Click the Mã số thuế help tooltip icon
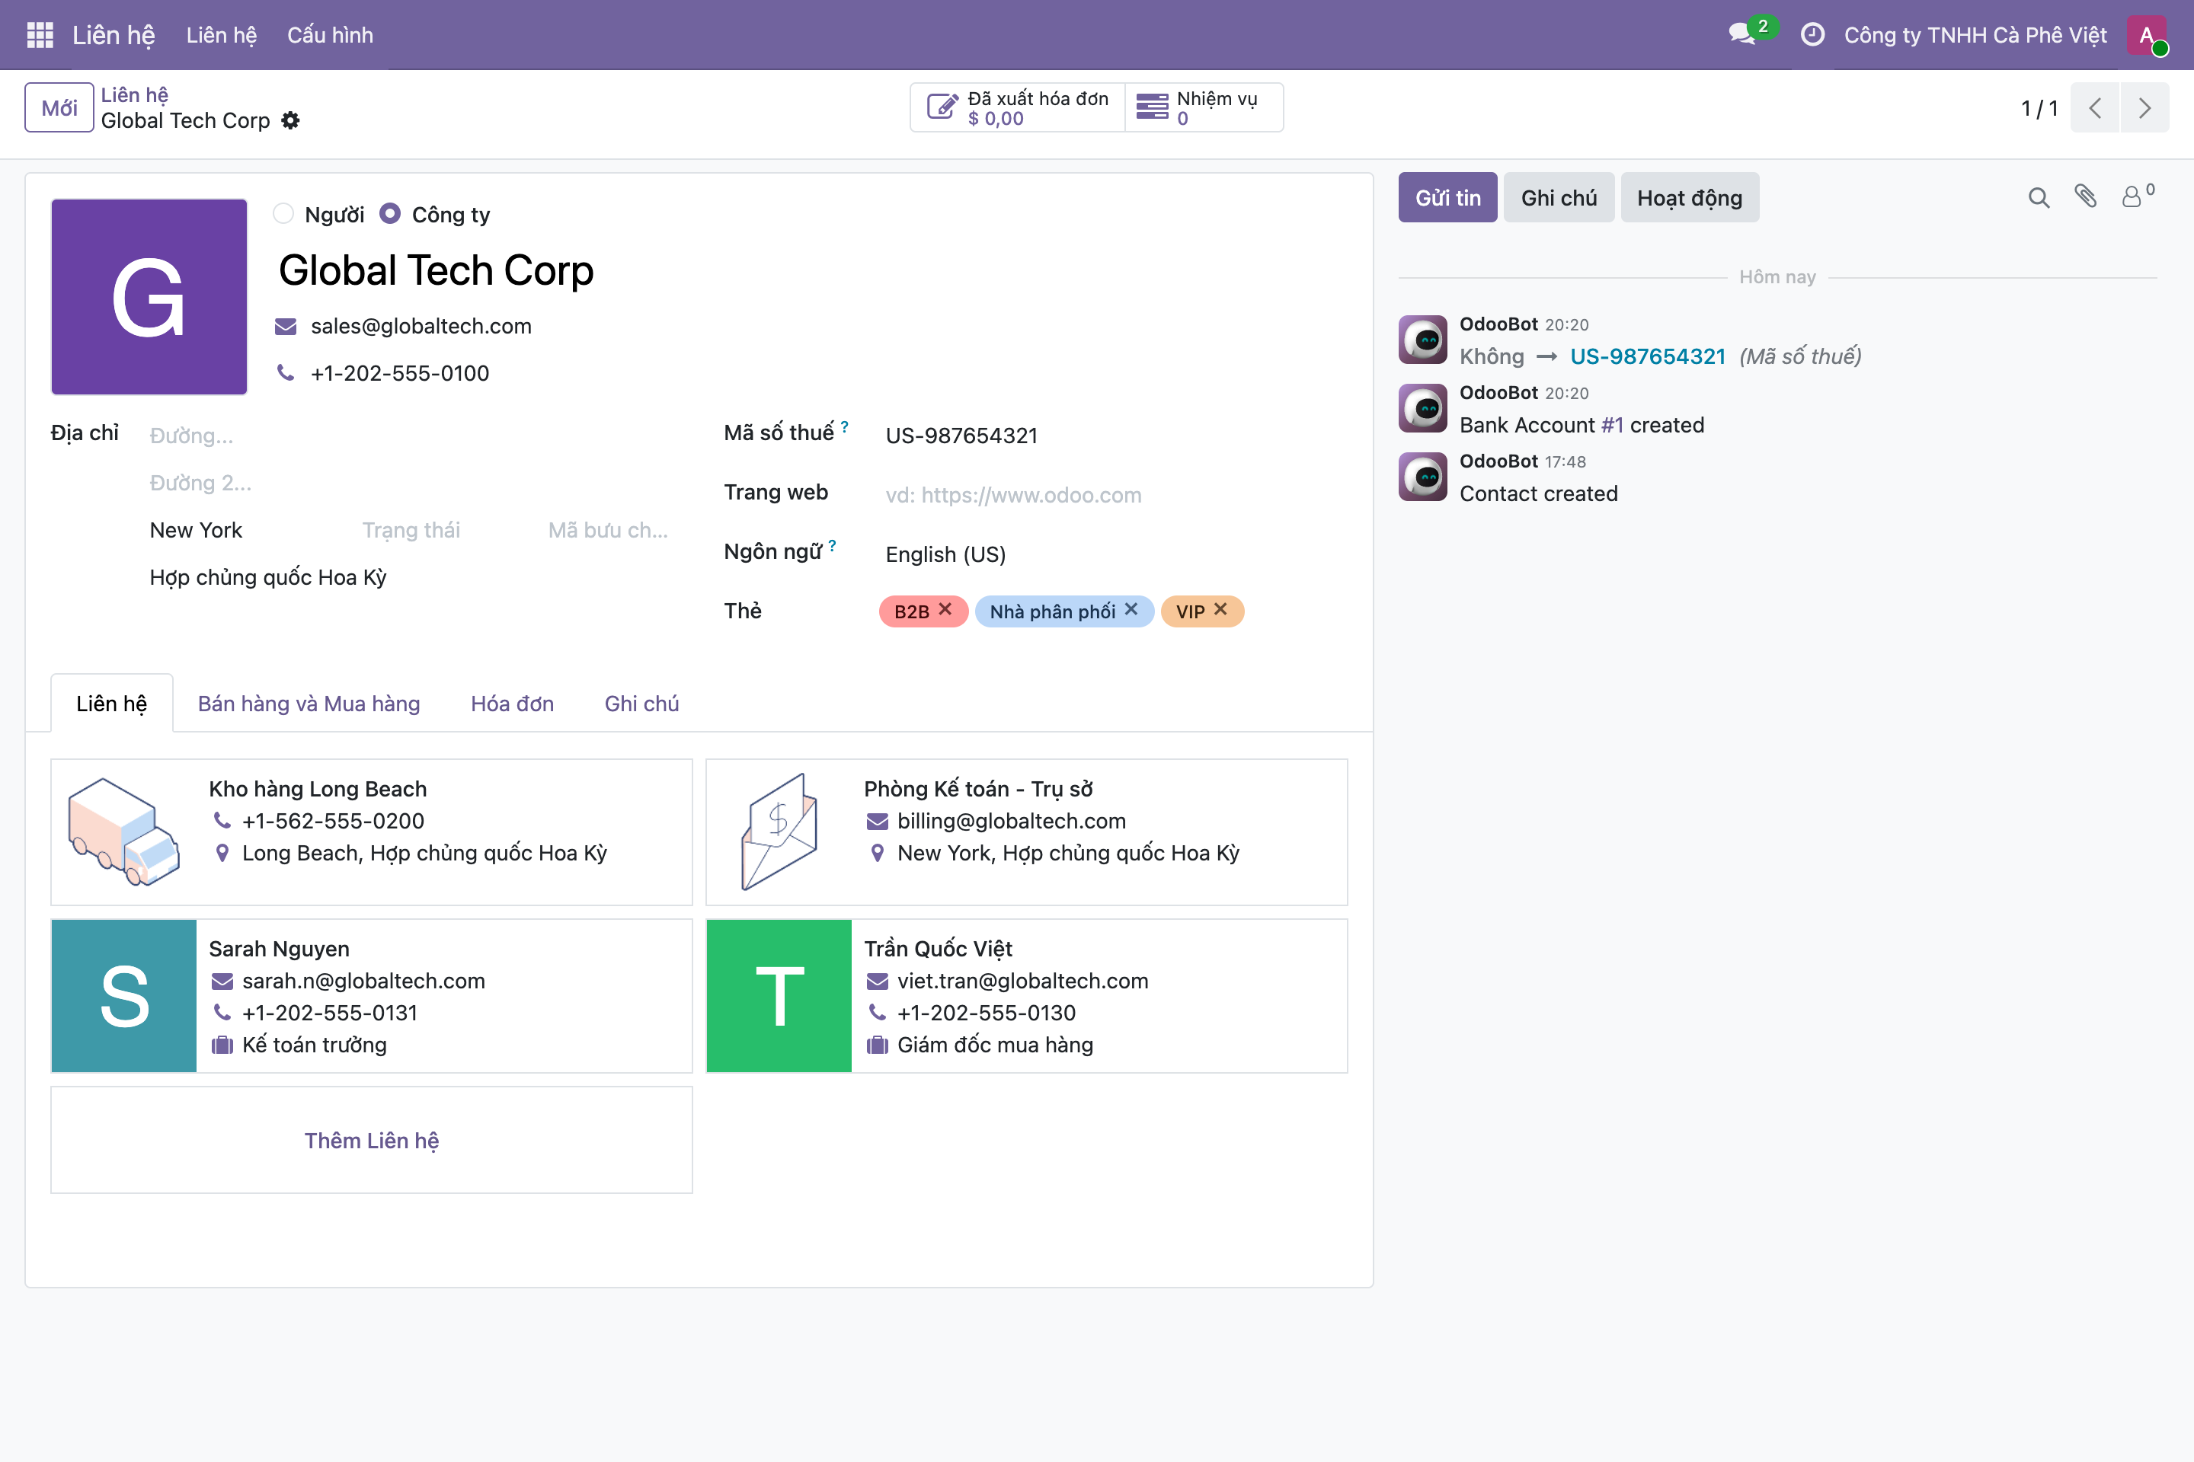 click(844, 426)
